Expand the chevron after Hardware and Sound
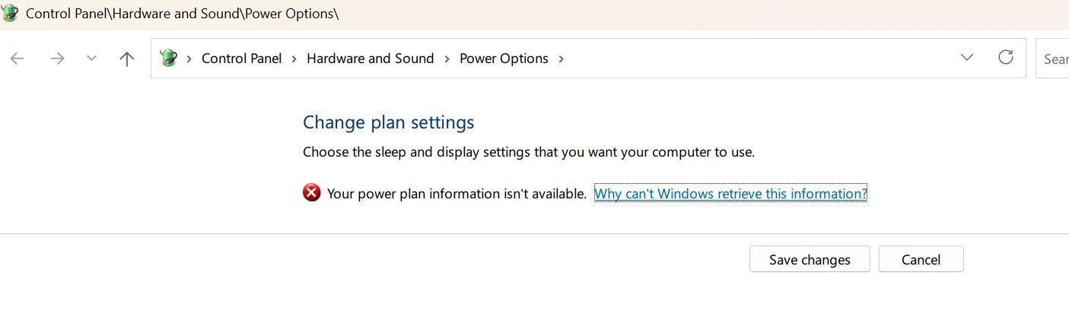1069x336 pixels. click(x=447, y=59)
